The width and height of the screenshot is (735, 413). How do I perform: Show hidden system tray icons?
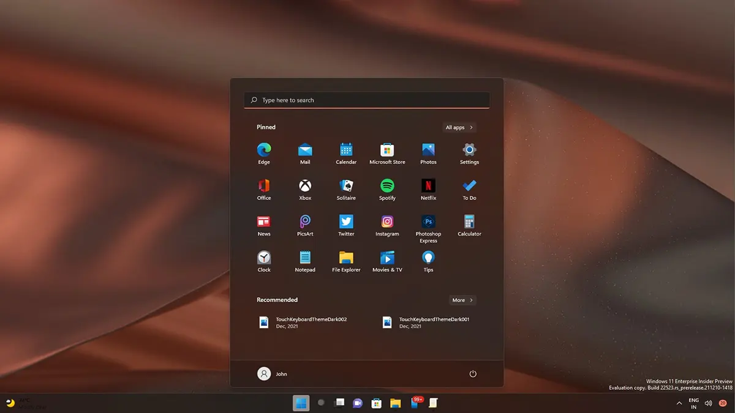[x=679, y=403]
